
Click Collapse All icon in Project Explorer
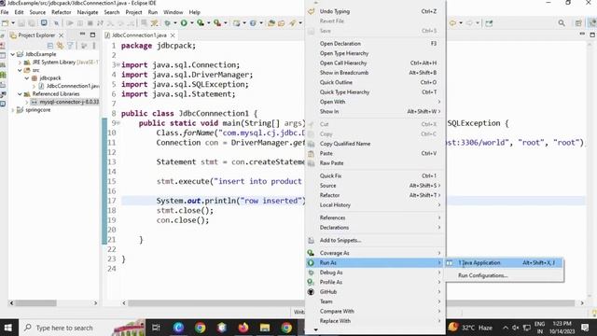49,46
